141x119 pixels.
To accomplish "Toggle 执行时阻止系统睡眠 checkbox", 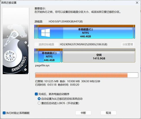I will click(x=4, y=113).
